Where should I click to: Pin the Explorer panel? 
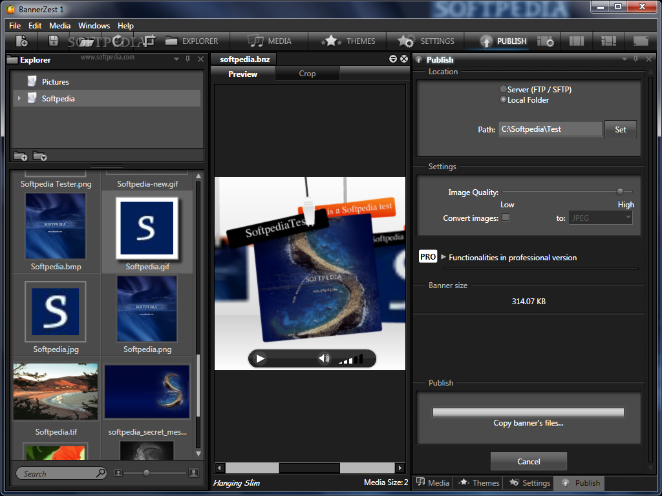pyautogui.click(x=188, y=59)
